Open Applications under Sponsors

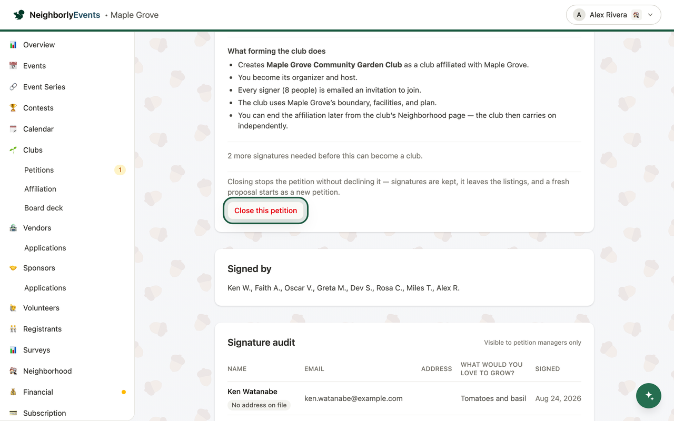(x=45, y=288)
